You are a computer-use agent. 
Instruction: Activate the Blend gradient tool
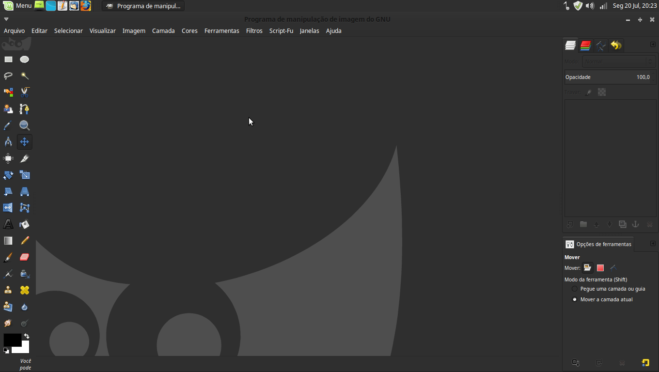pos(8,241)
